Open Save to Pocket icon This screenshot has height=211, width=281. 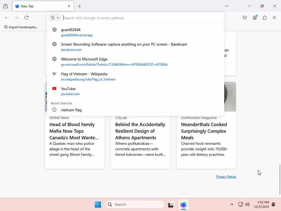(x=245, y=18)
